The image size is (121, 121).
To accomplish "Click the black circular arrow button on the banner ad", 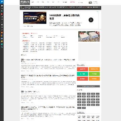I will (x=91, y=20).
